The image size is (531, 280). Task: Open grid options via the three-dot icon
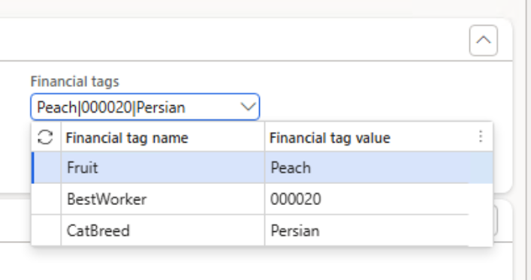tap(481, 137)
